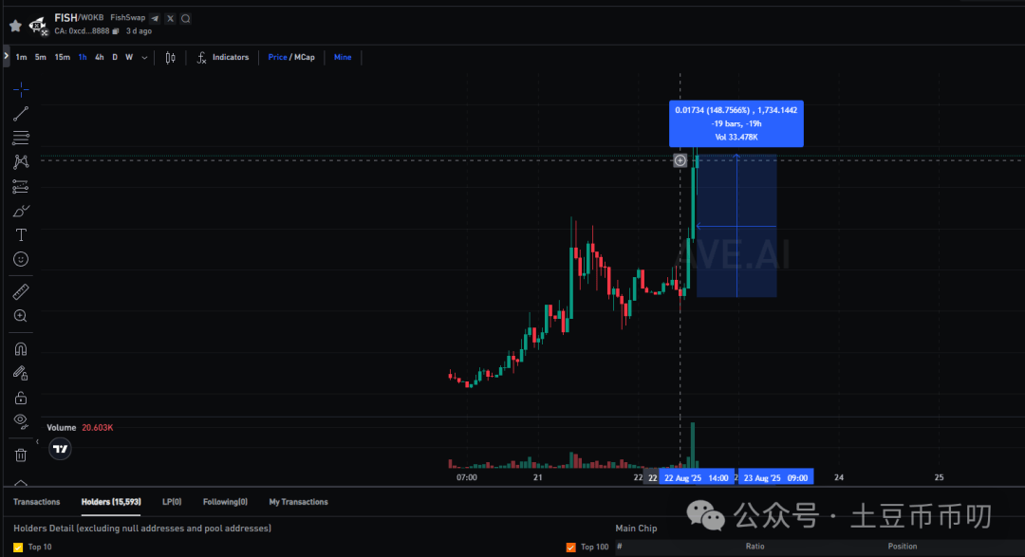Select the trend line drawing tool
Viewport: 1025px width, 557px height.
coord(21,114)
